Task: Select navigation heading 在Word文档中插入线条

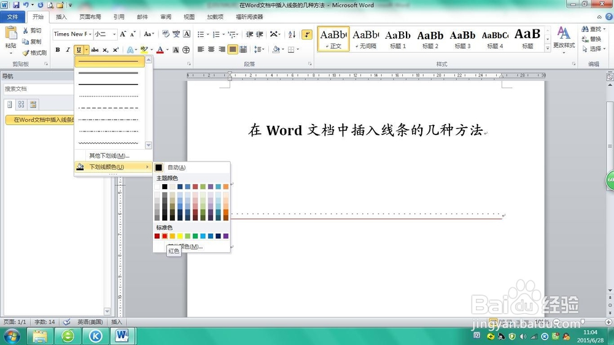Action: (x=40, y=120)
